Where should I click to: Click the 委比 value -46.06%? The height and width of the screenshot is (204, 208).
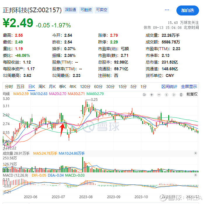22,55
